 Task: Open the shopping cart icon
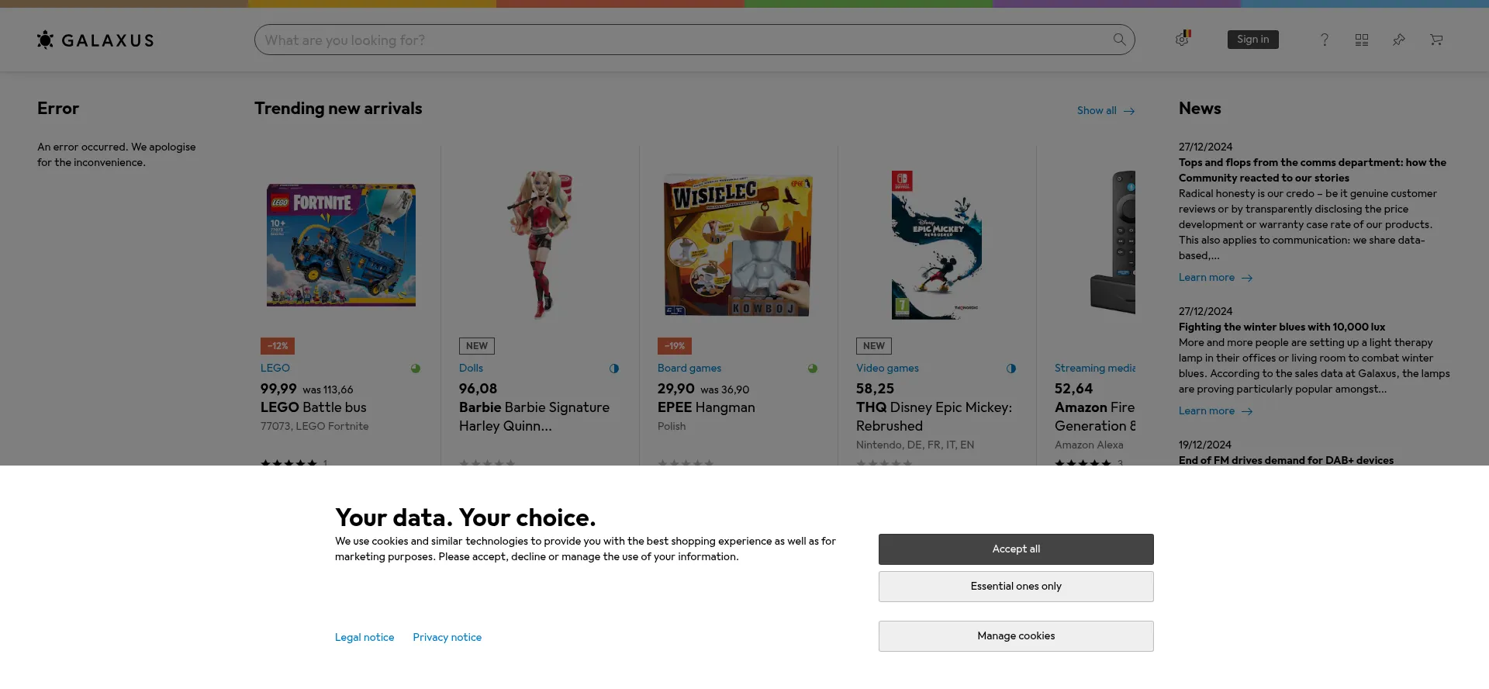pos(1436,40)
